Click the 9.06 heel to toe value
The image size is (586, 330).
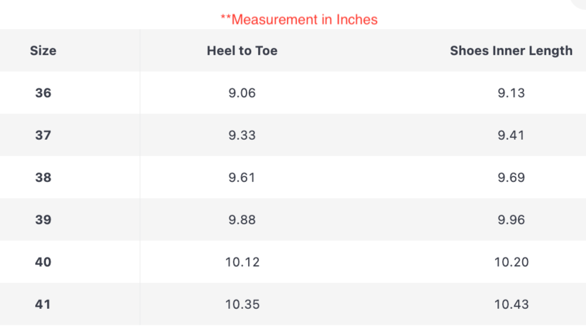click(x=242, y=93)
